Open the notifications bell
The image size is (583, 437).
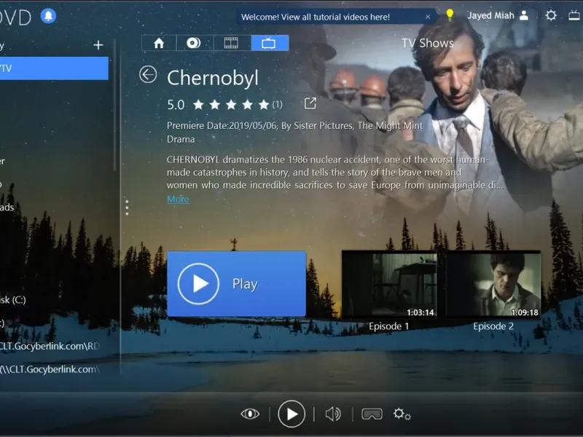coord(48,16)
